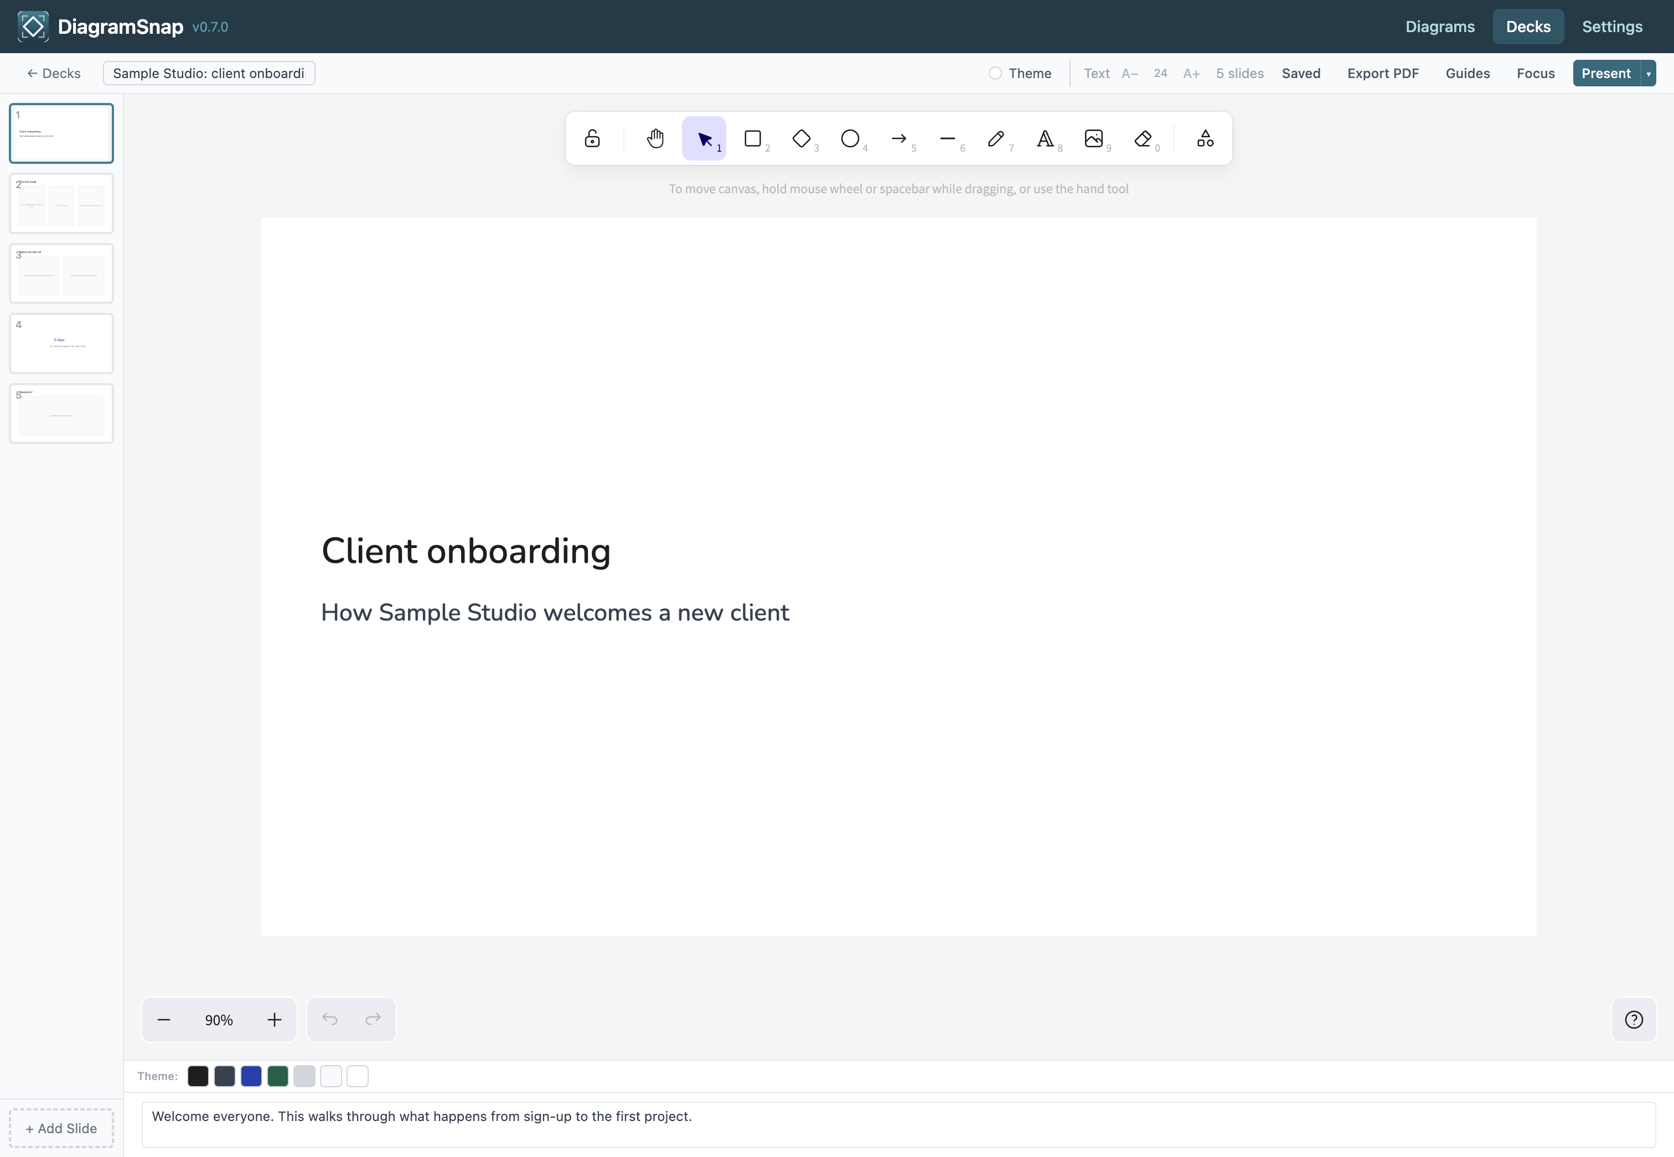The height and width of the screenshot is (1157, 1674).
Task: Click the zoom in plus button
Action: point(274,1019)
